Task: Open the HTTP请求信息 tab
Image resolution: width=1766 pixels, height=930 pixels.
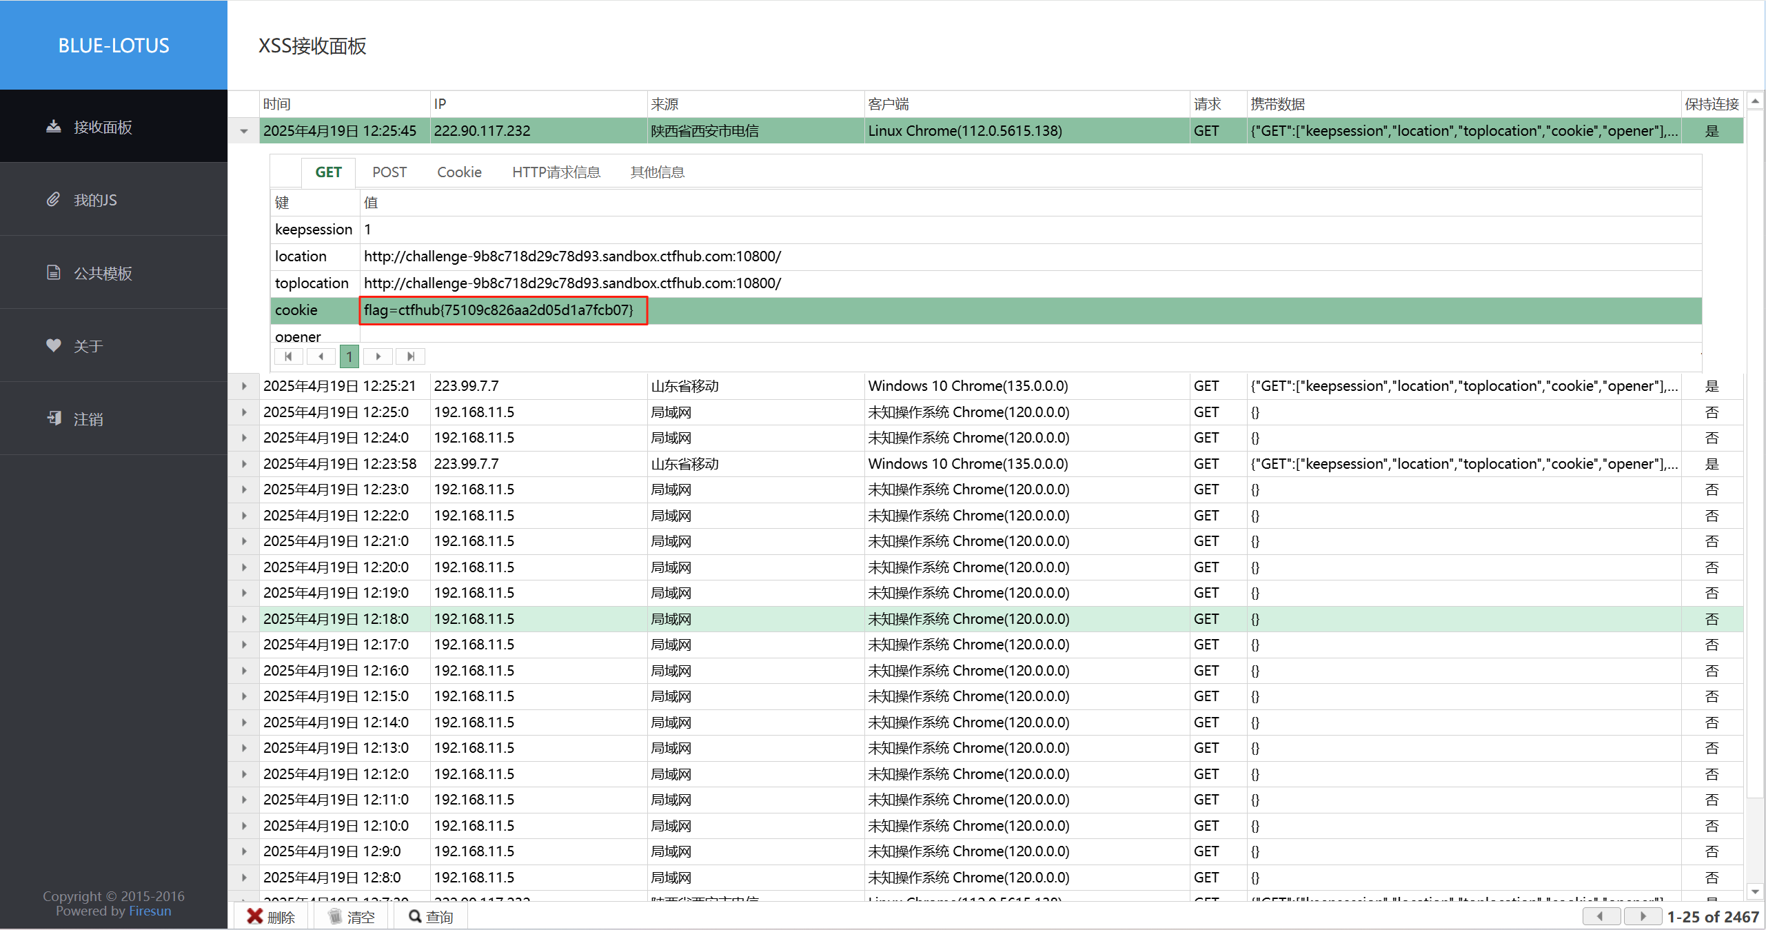Action: click(x=556, y=172)
